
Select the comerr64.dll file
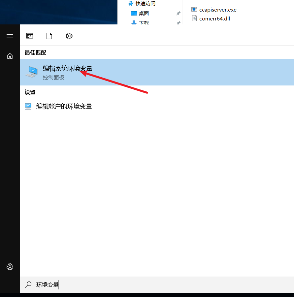click(214, 18)
